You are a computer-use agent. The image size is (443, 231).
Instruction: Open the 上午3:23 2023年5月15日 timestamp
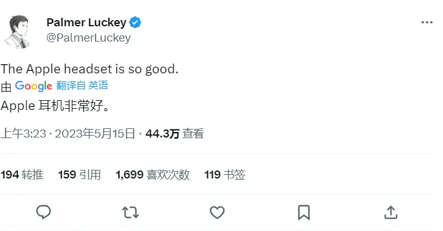click(68, 134)
